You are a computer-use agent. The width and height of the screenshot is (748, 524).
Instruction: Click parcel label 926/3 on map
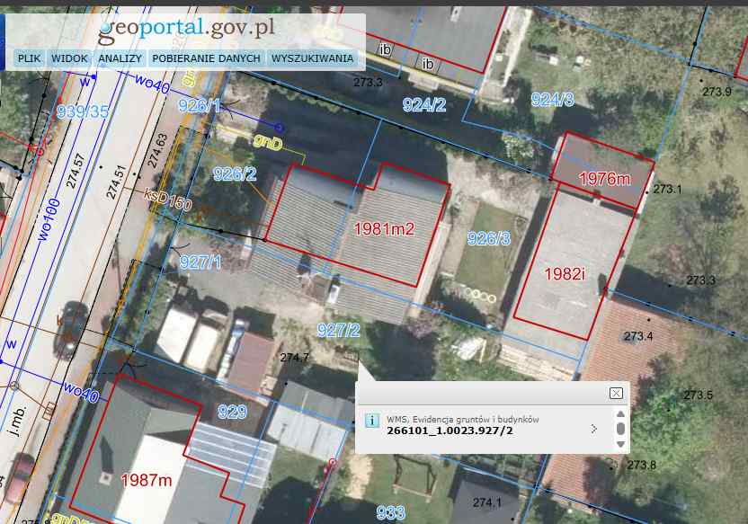(489, 238)
